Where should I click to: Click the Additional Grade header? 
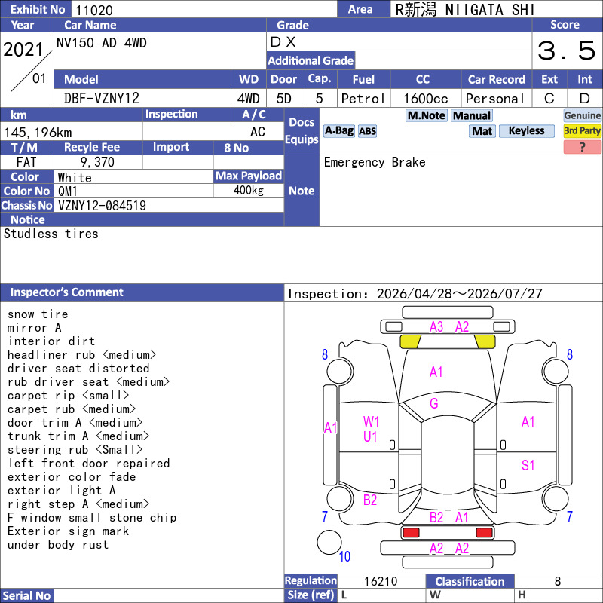[311, 60]
